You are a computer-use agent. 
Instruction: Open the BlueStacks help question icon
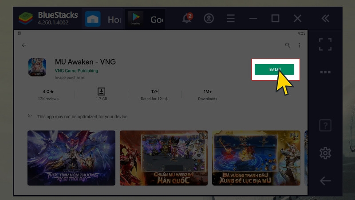click(x=325, y=125)
